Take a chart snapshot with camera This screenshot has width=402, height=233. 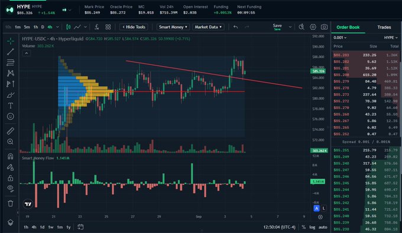click(324, 27)
